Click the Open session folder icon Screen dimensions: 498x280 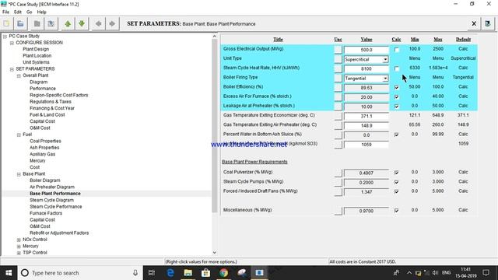21,24
